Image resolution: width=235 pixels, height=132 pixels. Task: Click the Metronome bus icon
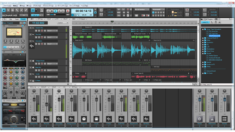[x=212, y=119]
